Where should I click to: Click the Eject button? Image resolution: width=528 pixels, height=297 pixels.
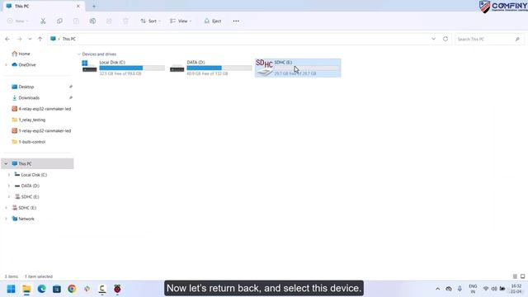pos(213,21)
